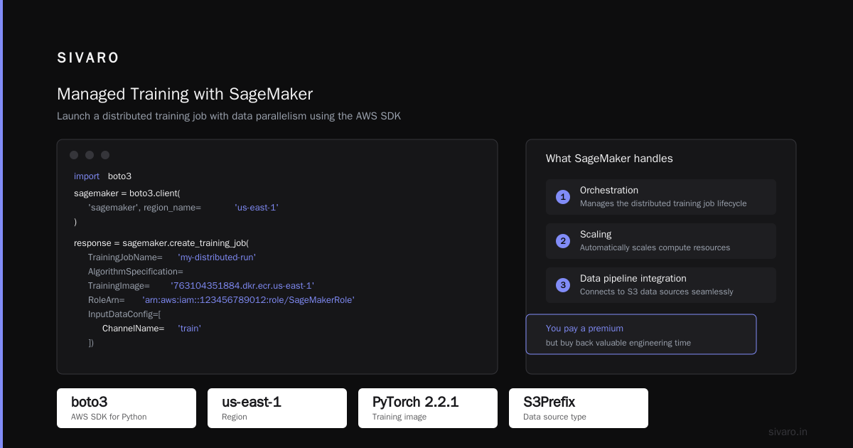Screen dimensions: 853x448
Task: Click the 'You pay a premium' callout
Action: pyautogui.click(x=641, y=334)
